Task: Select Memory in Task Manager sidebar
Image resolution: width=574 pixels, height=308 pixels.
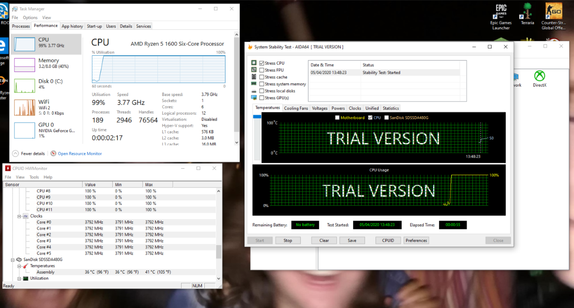Action: point(46,64)
